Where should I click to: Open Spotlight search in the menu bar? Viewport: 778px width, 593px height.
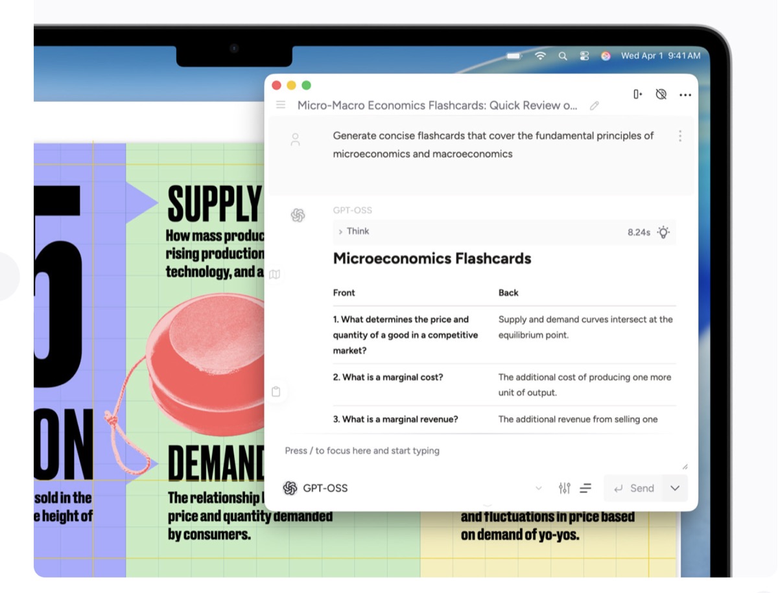[x=563, y=56]
